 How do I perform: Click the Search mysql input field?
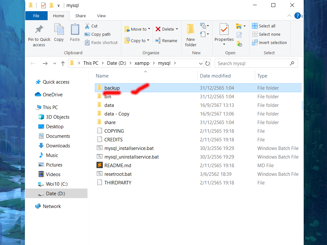[252, 63]
